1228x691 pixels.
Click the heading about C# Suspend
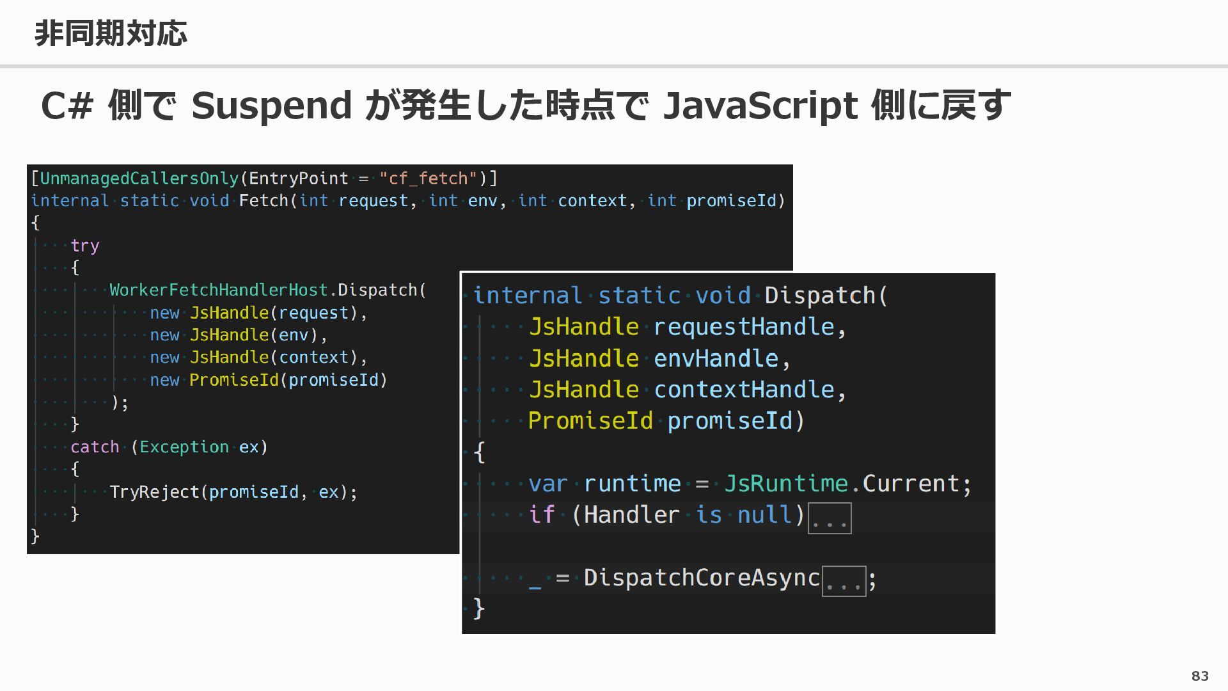[x=526, y=105]
